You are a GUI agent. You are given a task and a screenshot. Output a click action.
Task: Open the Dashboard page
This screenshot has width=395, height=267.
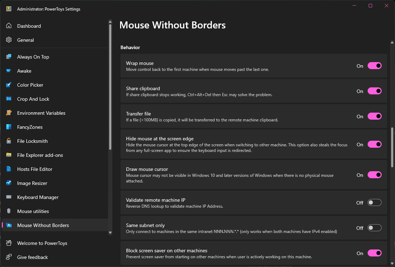(x=29, y=26)
